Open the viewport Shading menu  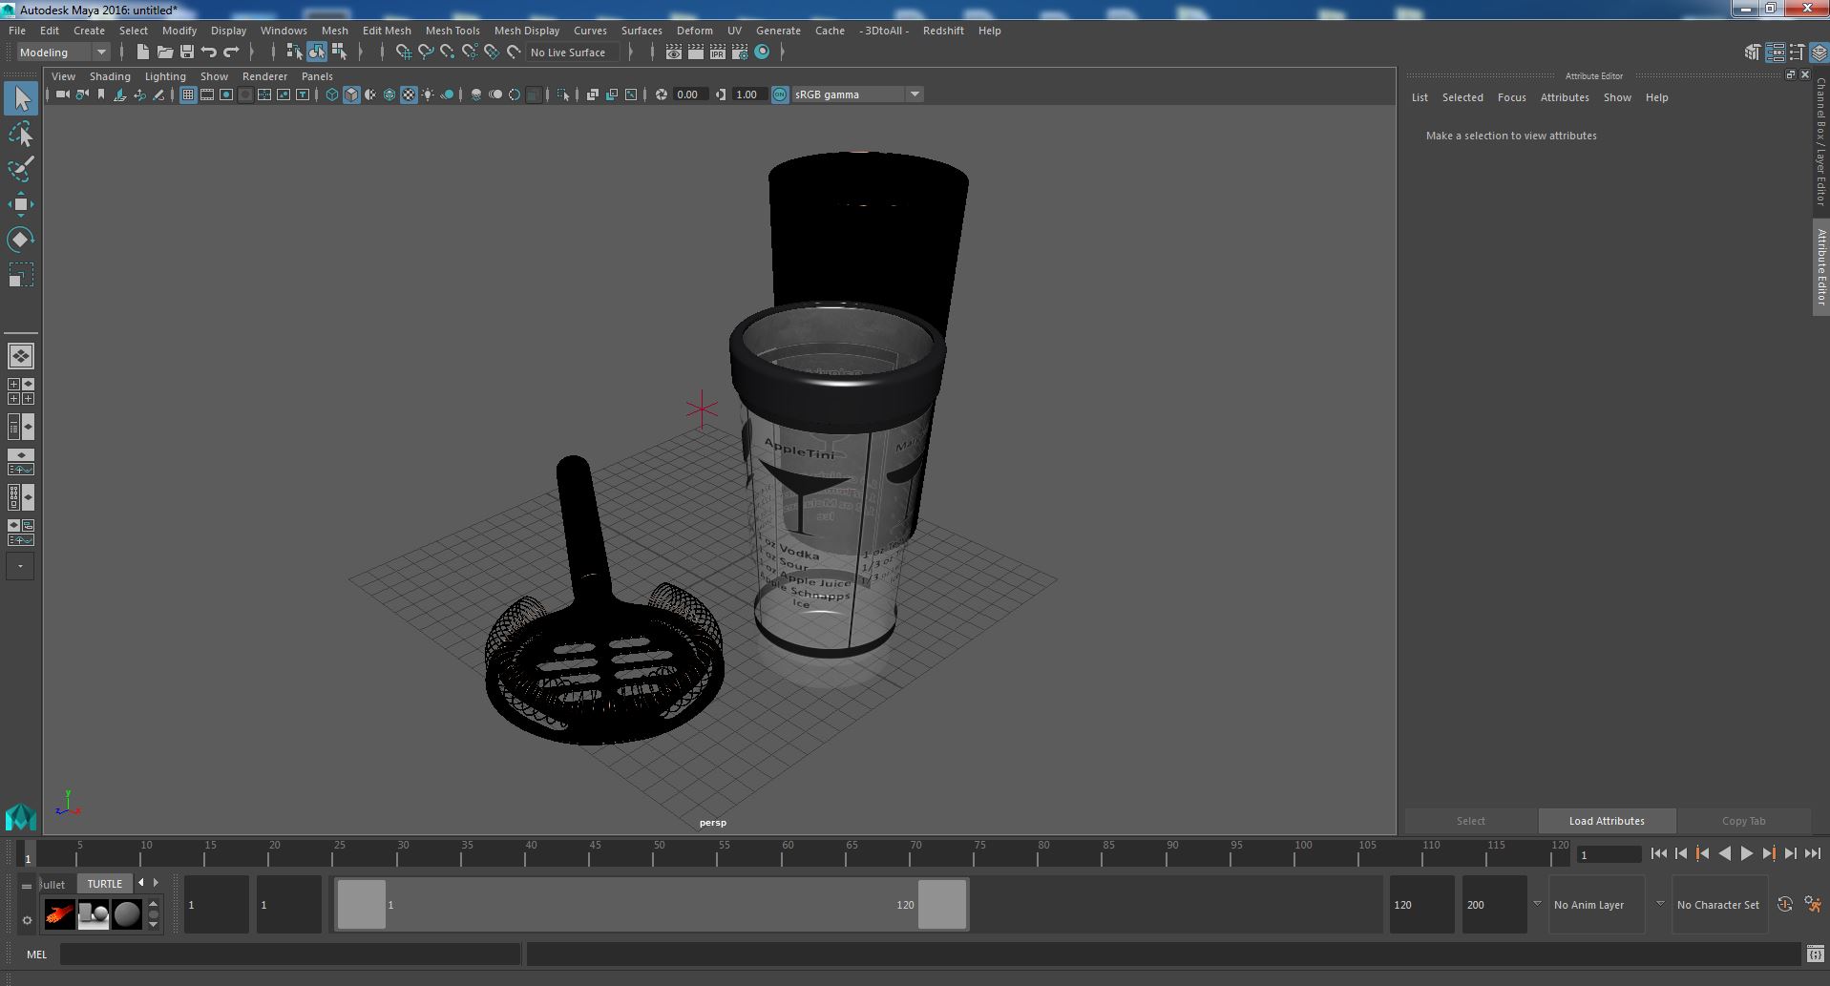point(110,76)
